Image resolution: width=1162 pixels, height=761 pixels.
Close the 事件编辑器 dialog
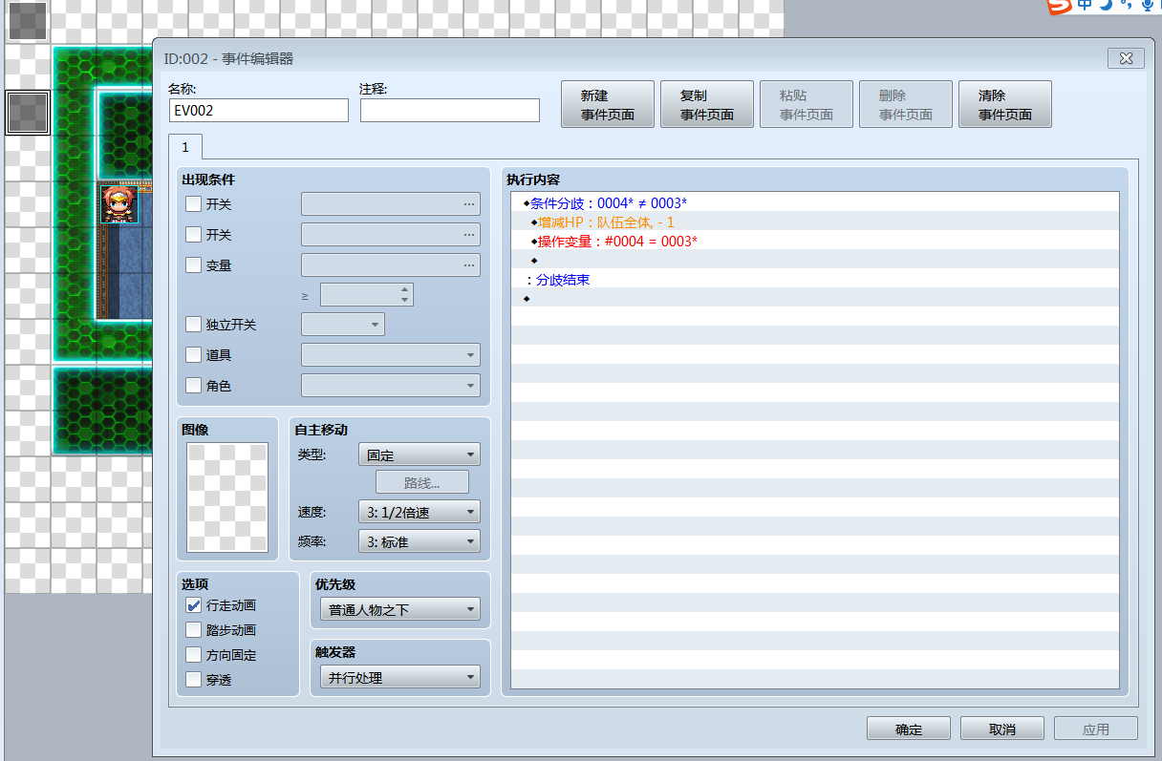(x=1126, y=58)
